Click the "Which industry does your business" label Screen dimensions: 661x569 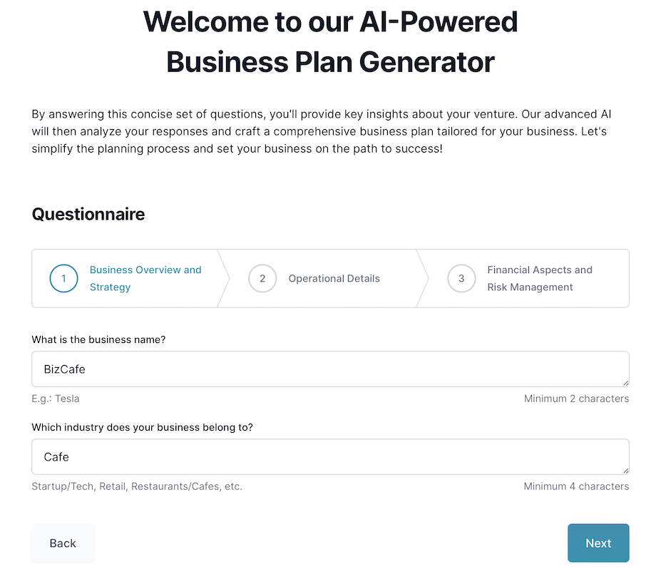coord(142,427)
